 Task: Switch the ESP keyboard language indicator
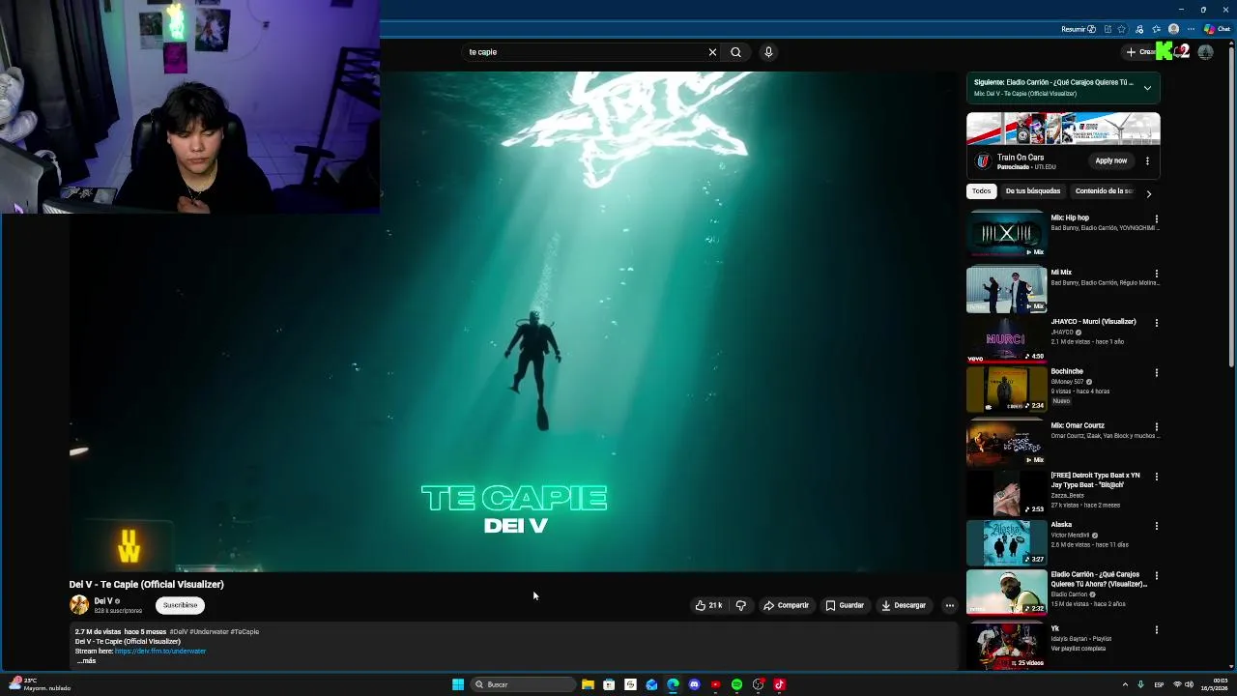[x=1159, y=684]
